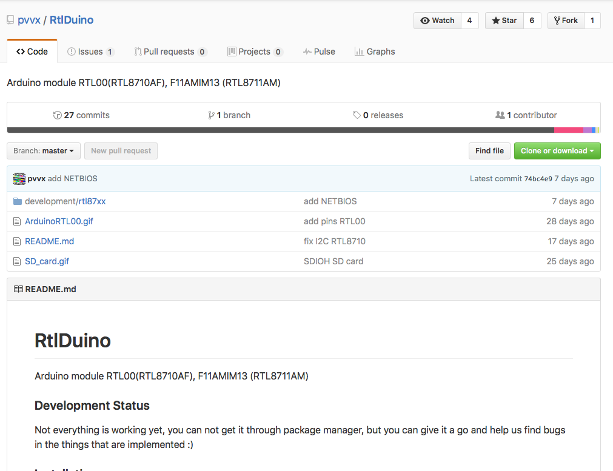Star the repository

coord(504,21)
